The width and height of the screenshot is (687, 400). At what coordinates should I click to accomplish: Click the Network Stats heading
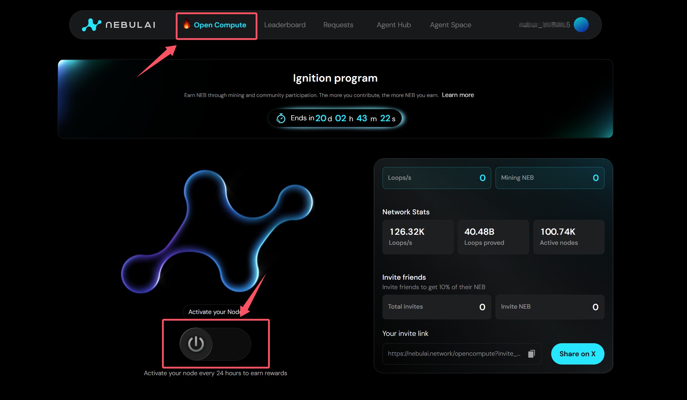pyautogui.click(x=406, y=212)
